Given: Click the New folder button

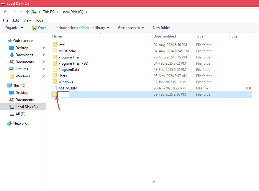Looking at the screenshot, I should [x=161, y=28].
